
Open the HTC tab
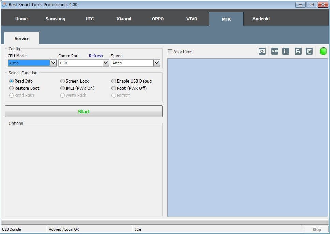90,19
